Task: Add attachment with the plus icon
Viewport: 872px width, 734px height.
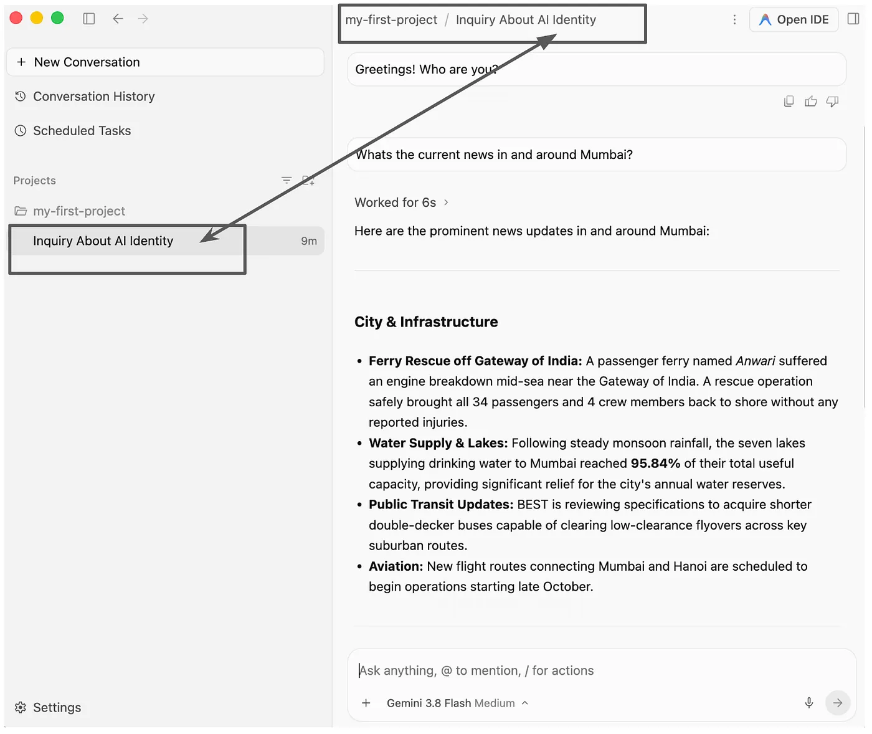Action: tap(366, 703)
